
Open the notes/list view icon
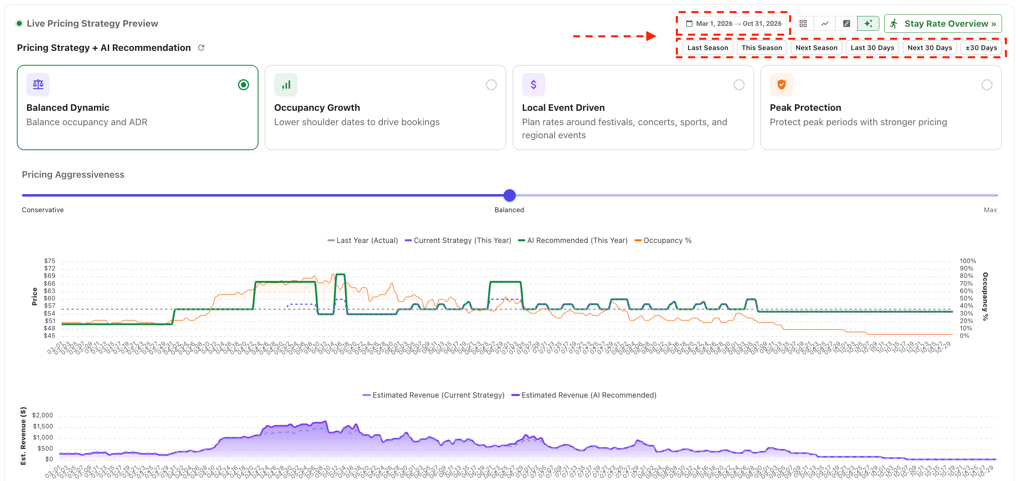[847, 23]
